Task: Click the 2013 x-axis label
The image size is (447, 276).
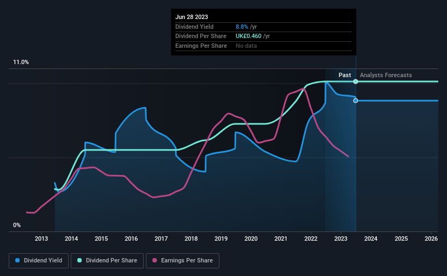Action: (x=41, y=239)
